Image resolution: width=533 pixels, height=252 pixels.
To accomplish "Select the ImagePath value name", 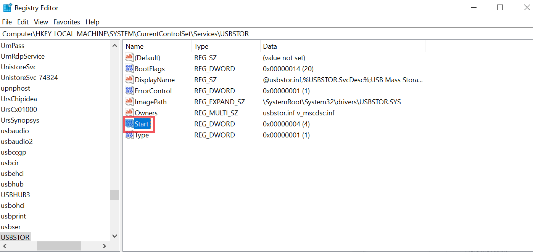I will pyautogui.click(x=151, y=102).
